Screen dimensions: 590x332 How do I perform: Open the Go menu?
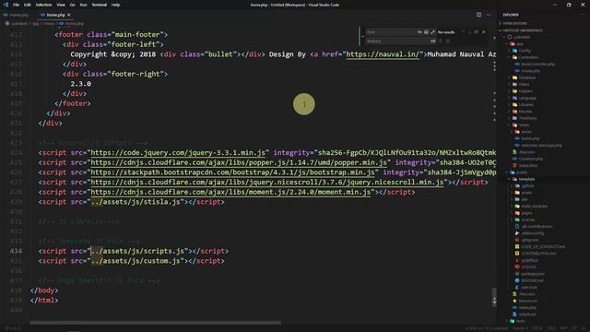click(x=72, y=5)
